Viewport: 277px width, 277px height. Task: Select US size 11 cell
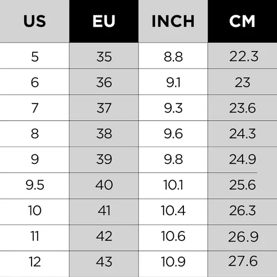point(34,238)
